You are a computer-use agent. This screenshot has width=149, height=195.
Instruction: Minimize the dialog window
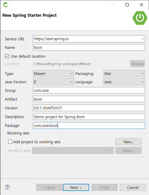click(113, 5)
